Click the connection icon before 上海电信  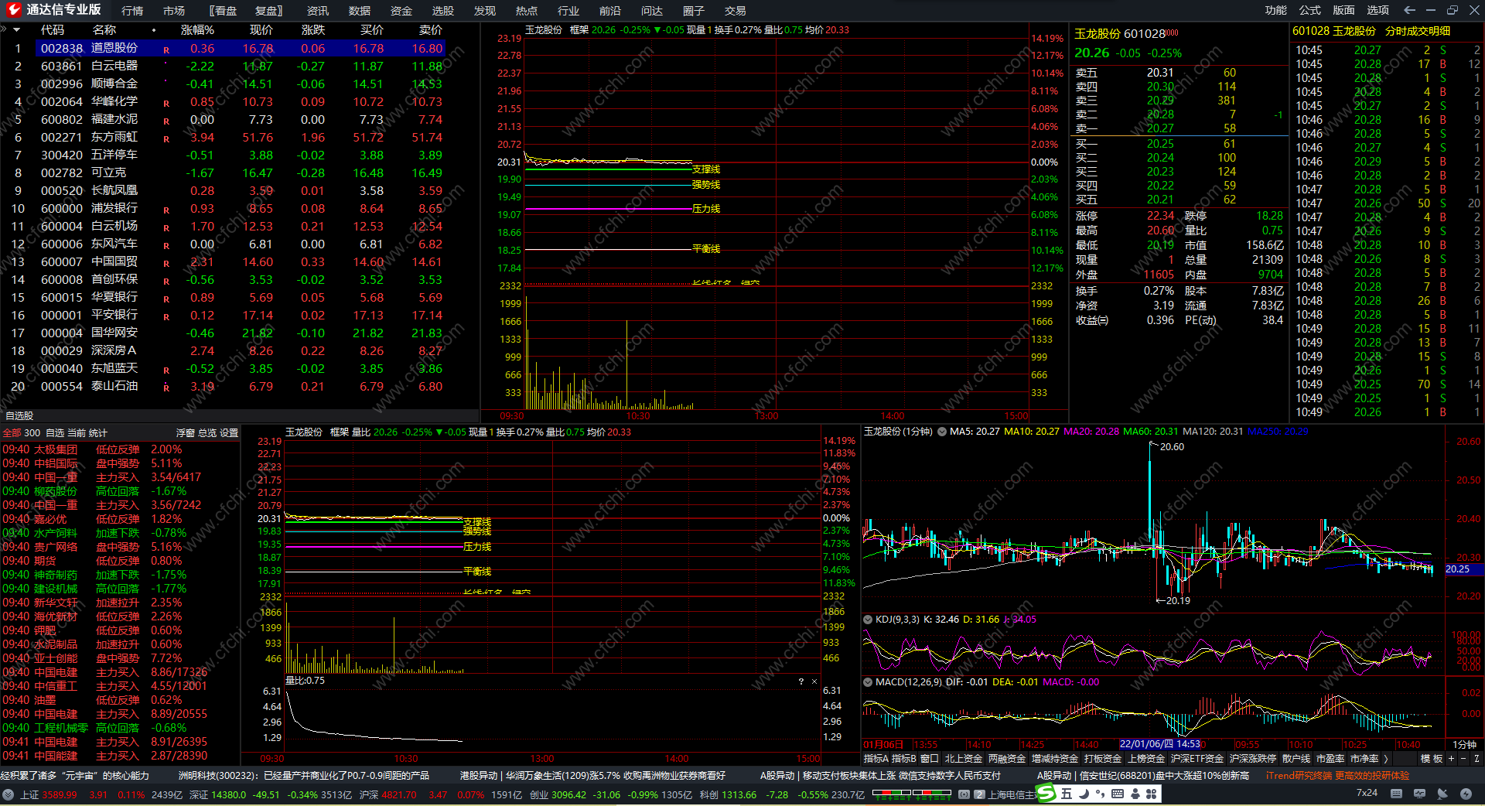(964, 794)
